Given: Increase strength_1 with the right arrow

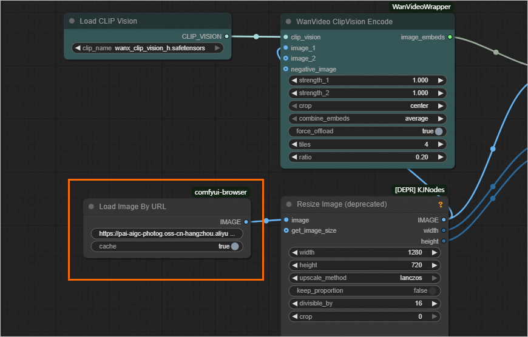Looking at the screenshot, I should [441, 80].
